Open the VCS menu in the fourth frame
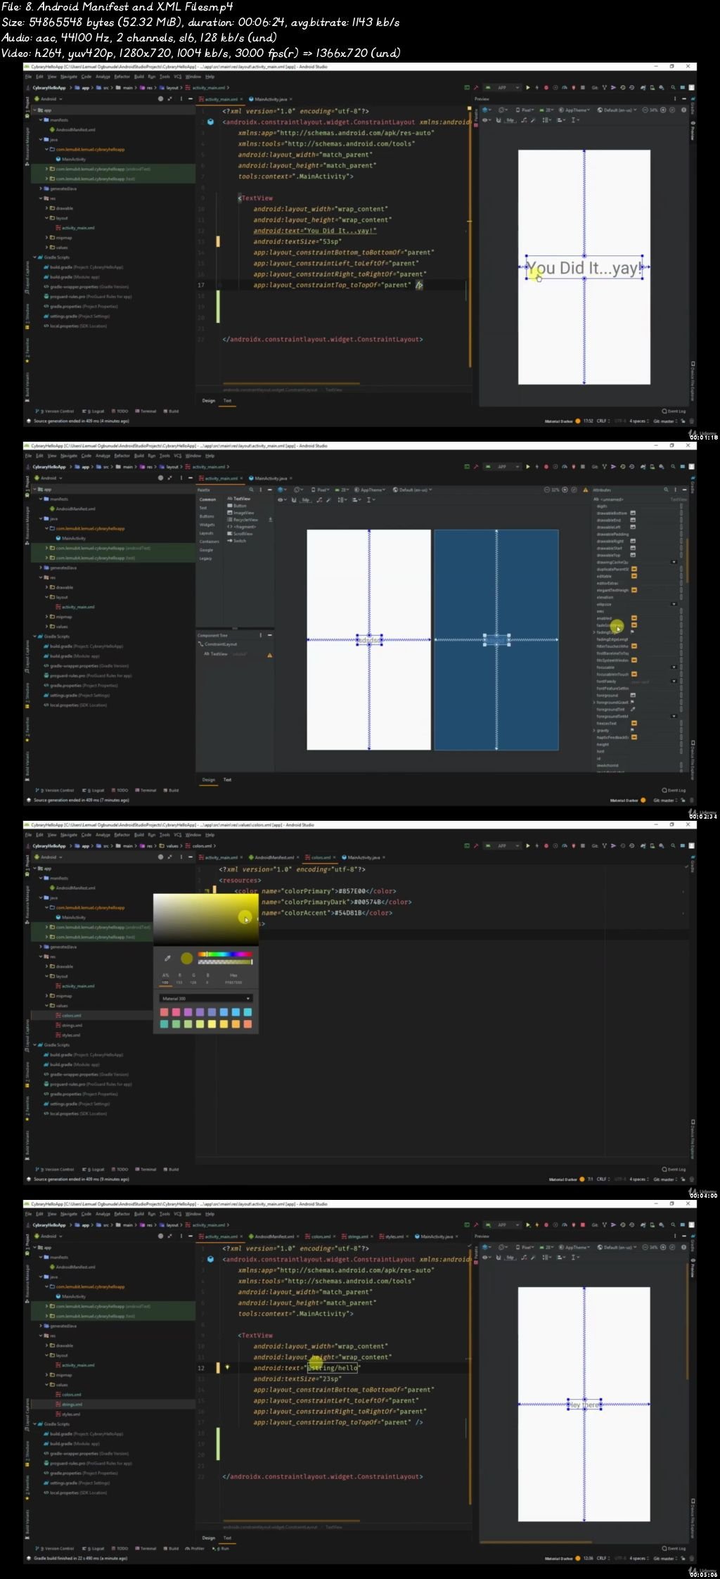 tap(178, 1214)
